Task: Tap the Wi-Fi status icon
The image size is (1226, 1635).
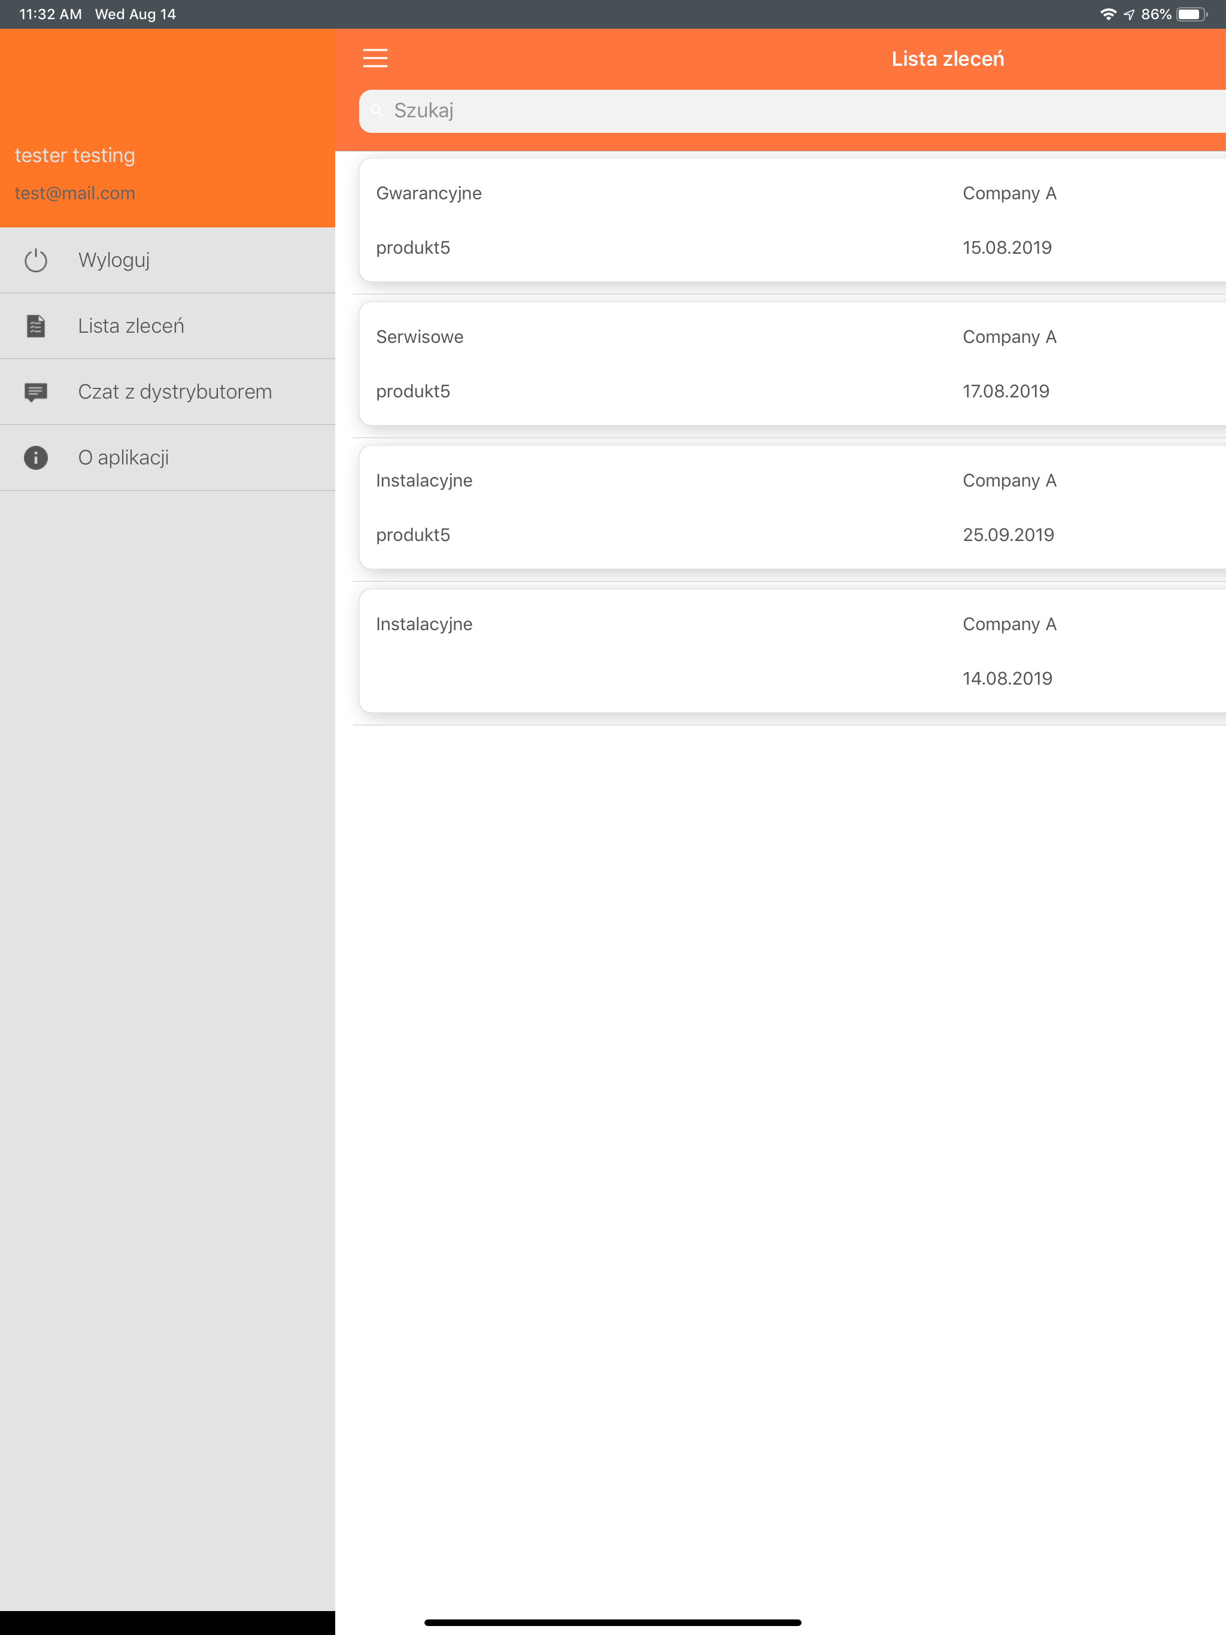Action: (x=1107, y=14)
